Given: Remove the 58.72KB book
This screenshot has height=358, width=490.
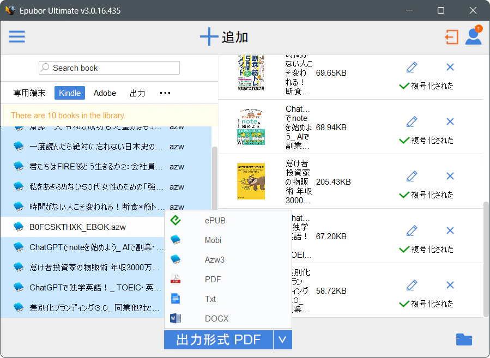Looking at the screenshot, I should point(450,285).
